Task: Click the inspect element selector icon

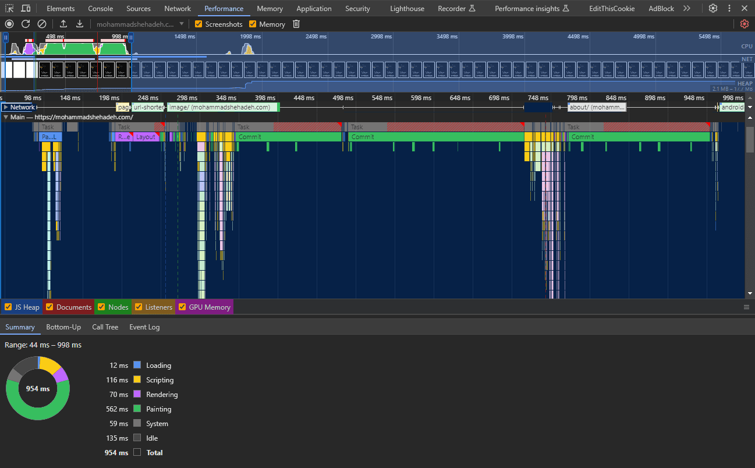Action: click(9, 9)
